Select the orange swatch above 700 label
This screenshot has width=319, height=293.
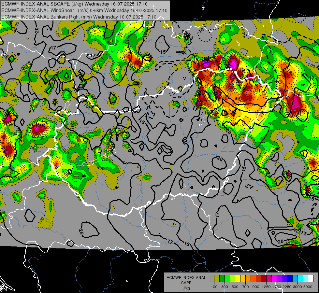click(248, 279)
